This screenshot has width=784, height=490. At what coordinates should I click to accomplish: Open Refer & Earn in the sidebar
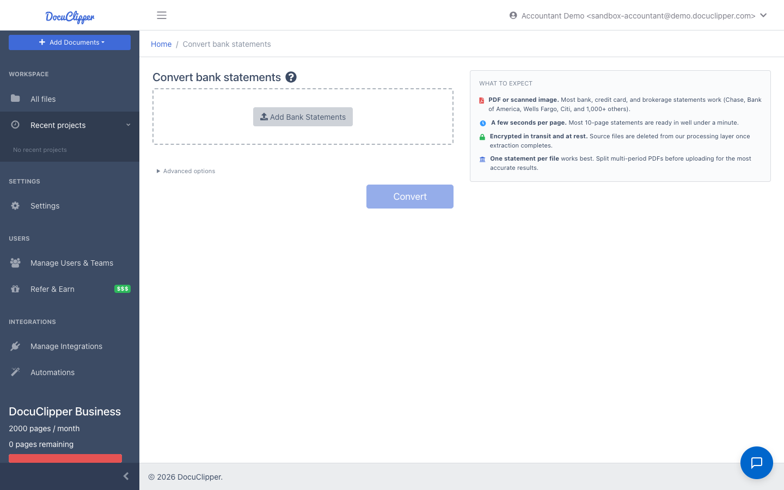tap(70, 289)
